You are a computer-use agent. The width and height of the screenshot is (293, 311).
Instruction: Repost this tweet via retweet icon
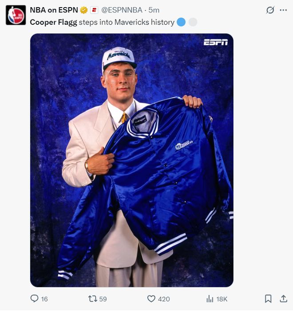click(92, 299)
